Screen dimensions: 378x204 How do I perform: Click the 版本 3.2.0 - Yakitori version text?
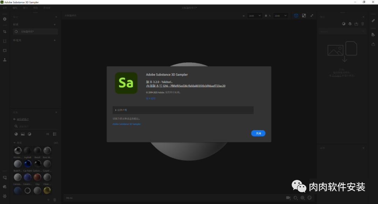point(159,82)
